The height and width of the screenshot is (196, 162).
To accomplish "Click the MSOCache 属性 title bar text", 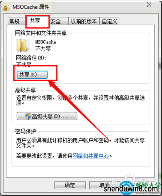I will [31, 7].
